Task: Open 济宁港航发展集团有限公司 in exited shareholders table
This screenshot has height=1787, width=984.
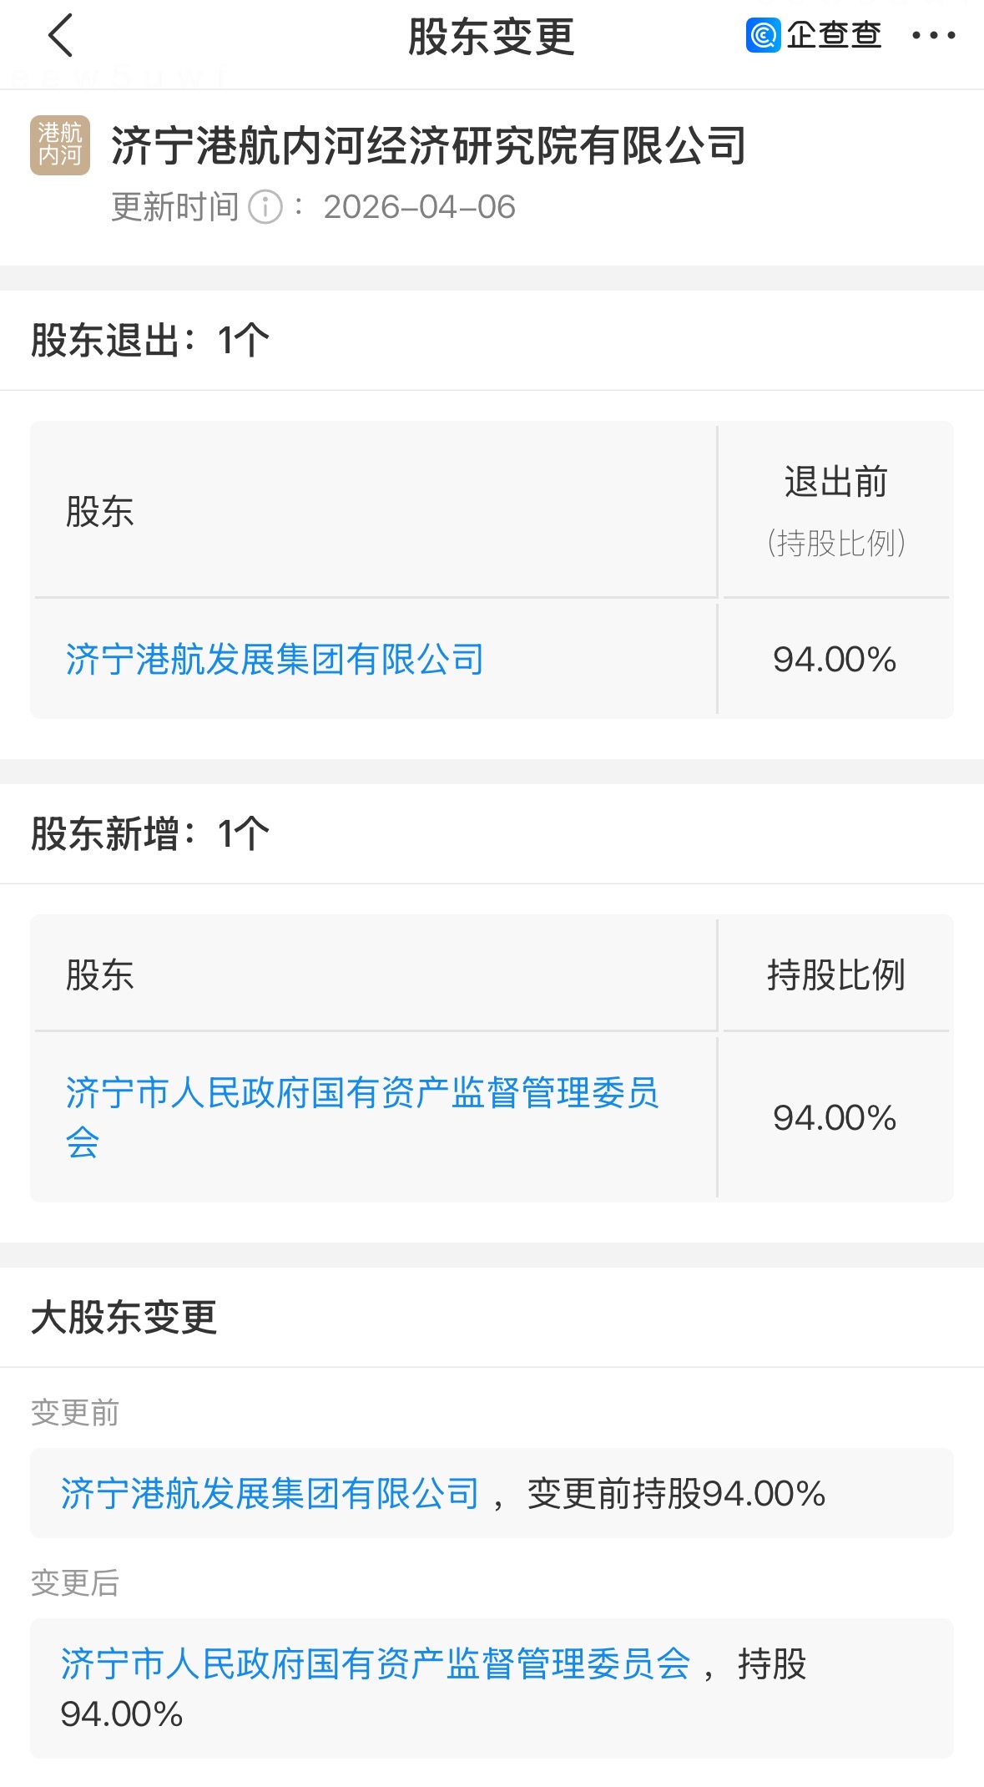Action: [x=275, y=660]
